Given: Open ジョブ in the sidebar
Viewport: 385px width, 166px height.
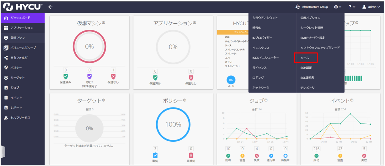Looking at the screenshot, I should 22,87.
